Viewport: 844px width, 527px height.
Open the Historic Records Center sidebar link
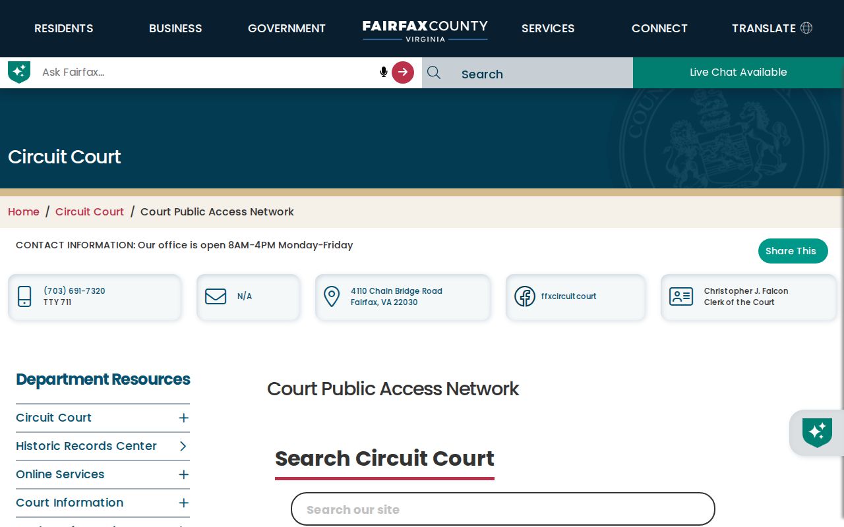(86, 446)
